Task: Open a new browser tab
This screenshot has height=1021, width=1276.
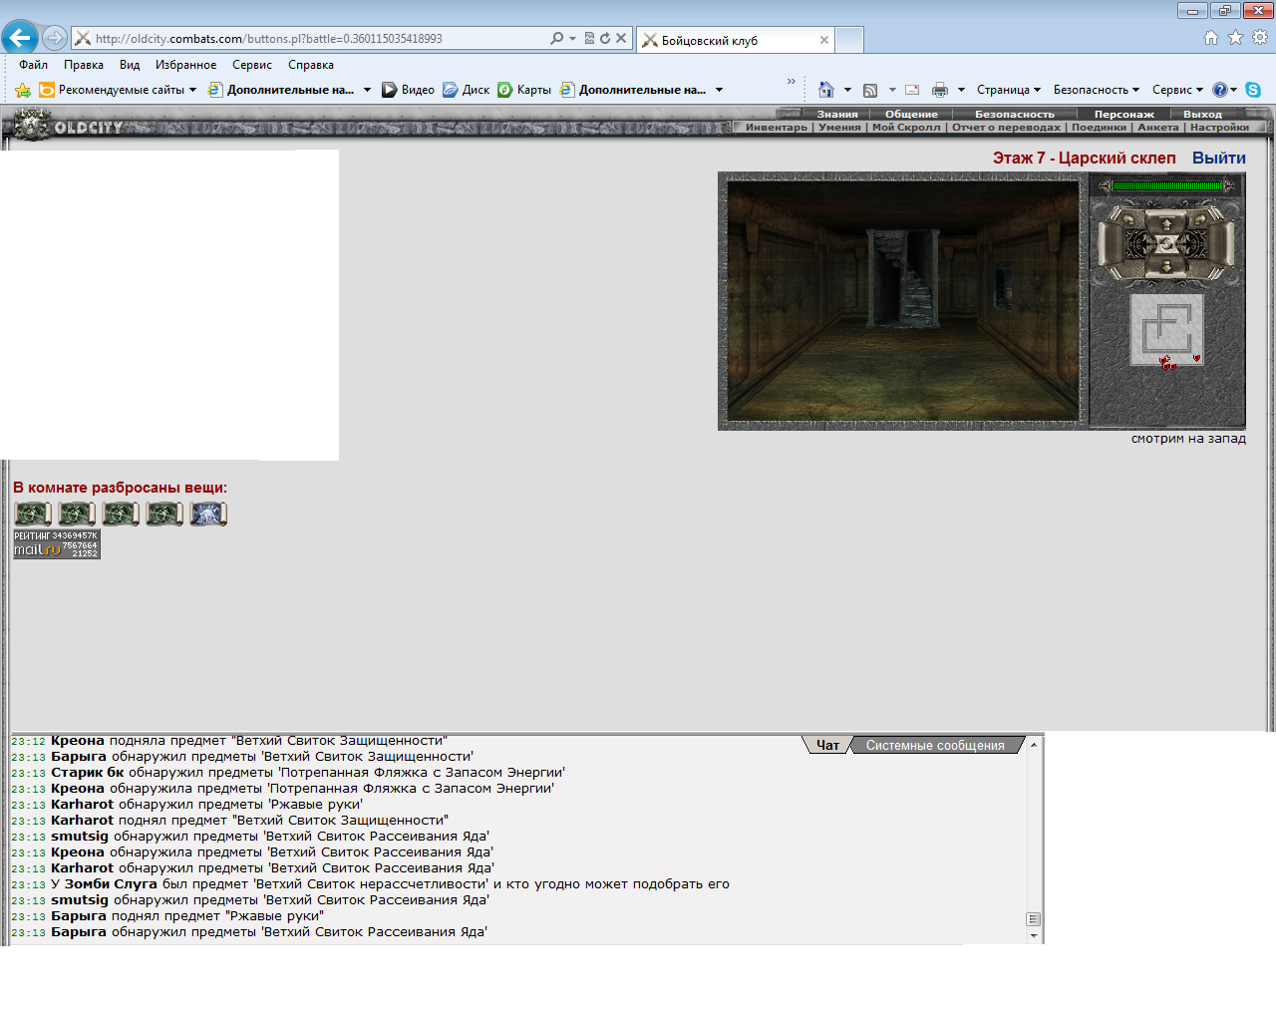Action: point(849,40)
